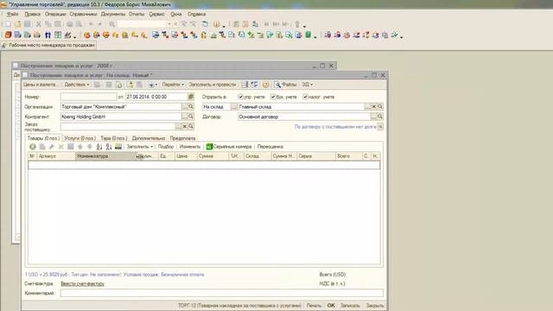Toggle the упр. учете checkbox

[x=240, y=97]
